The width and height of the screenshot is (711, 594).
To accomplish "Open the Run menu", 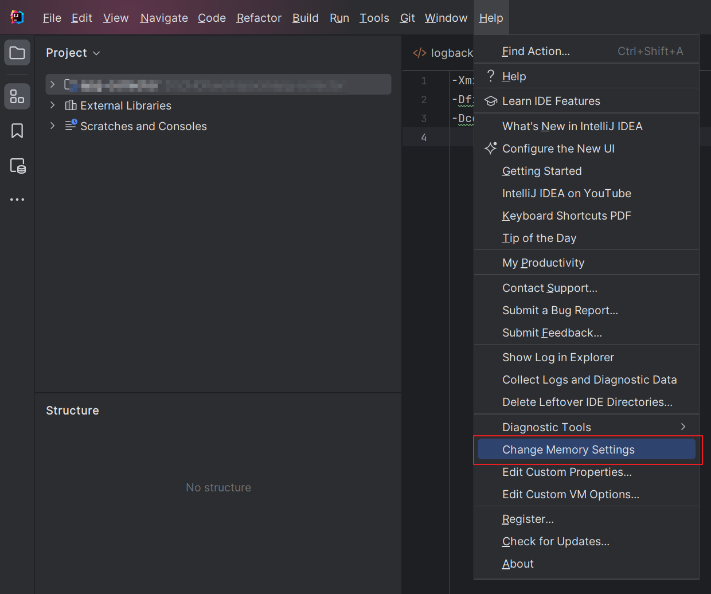I will [x=339, y=18].
